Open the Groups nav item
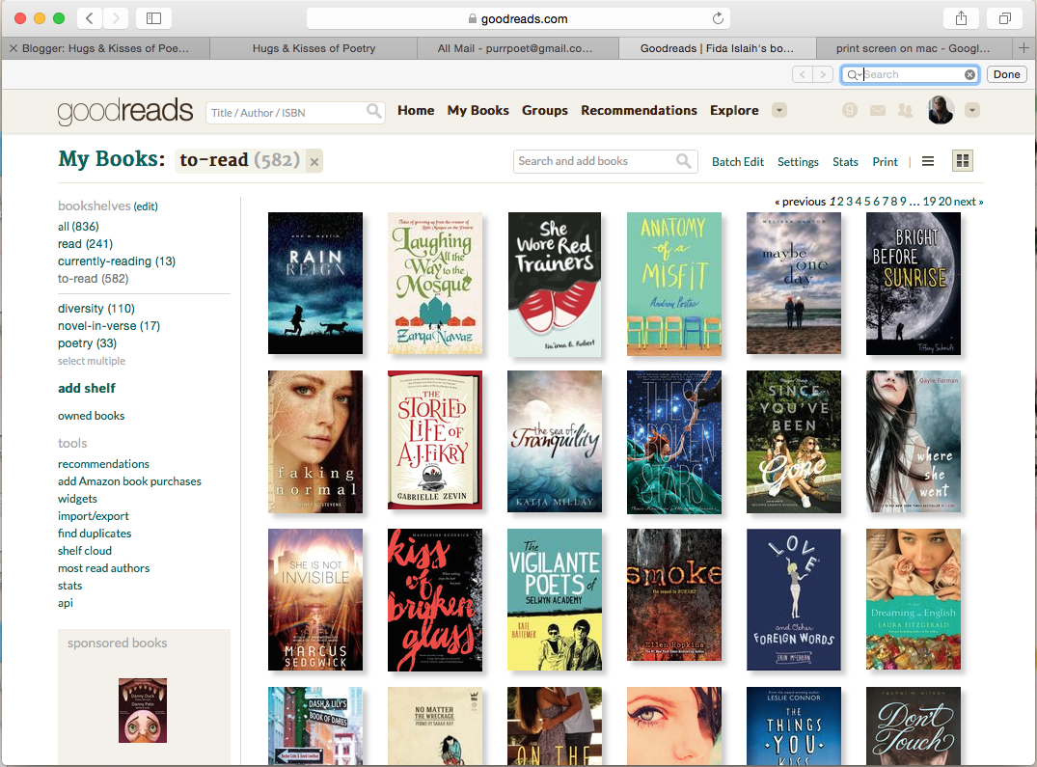1037x767 pixels. [x=545, y=110]
